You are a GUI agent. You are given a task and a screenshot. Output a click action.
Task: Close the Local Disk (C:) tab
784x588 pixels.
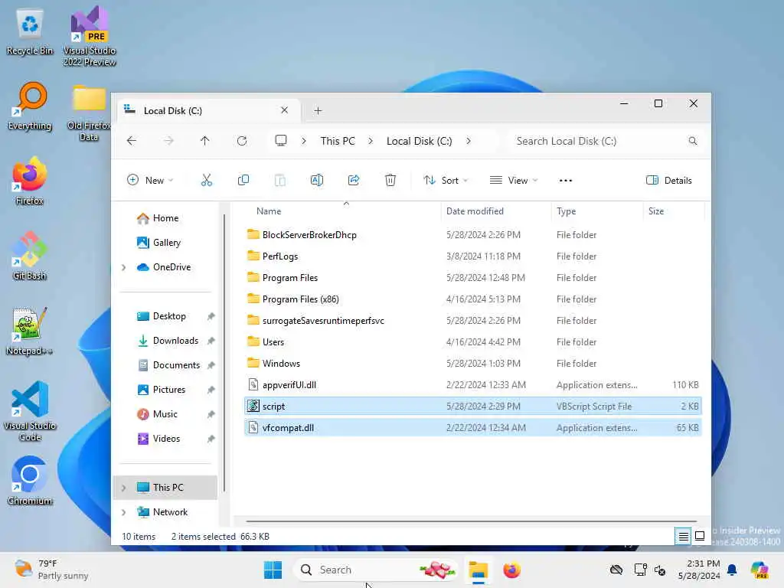(285, 110)
